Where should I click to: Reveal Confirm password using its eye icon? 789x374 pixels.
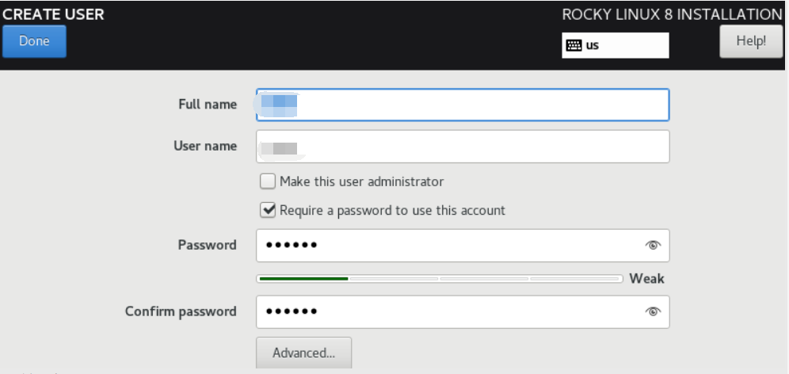coord(653,311)
